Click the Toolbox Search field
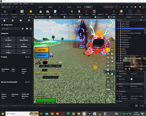The image size is (146, 116). (13, 29)
